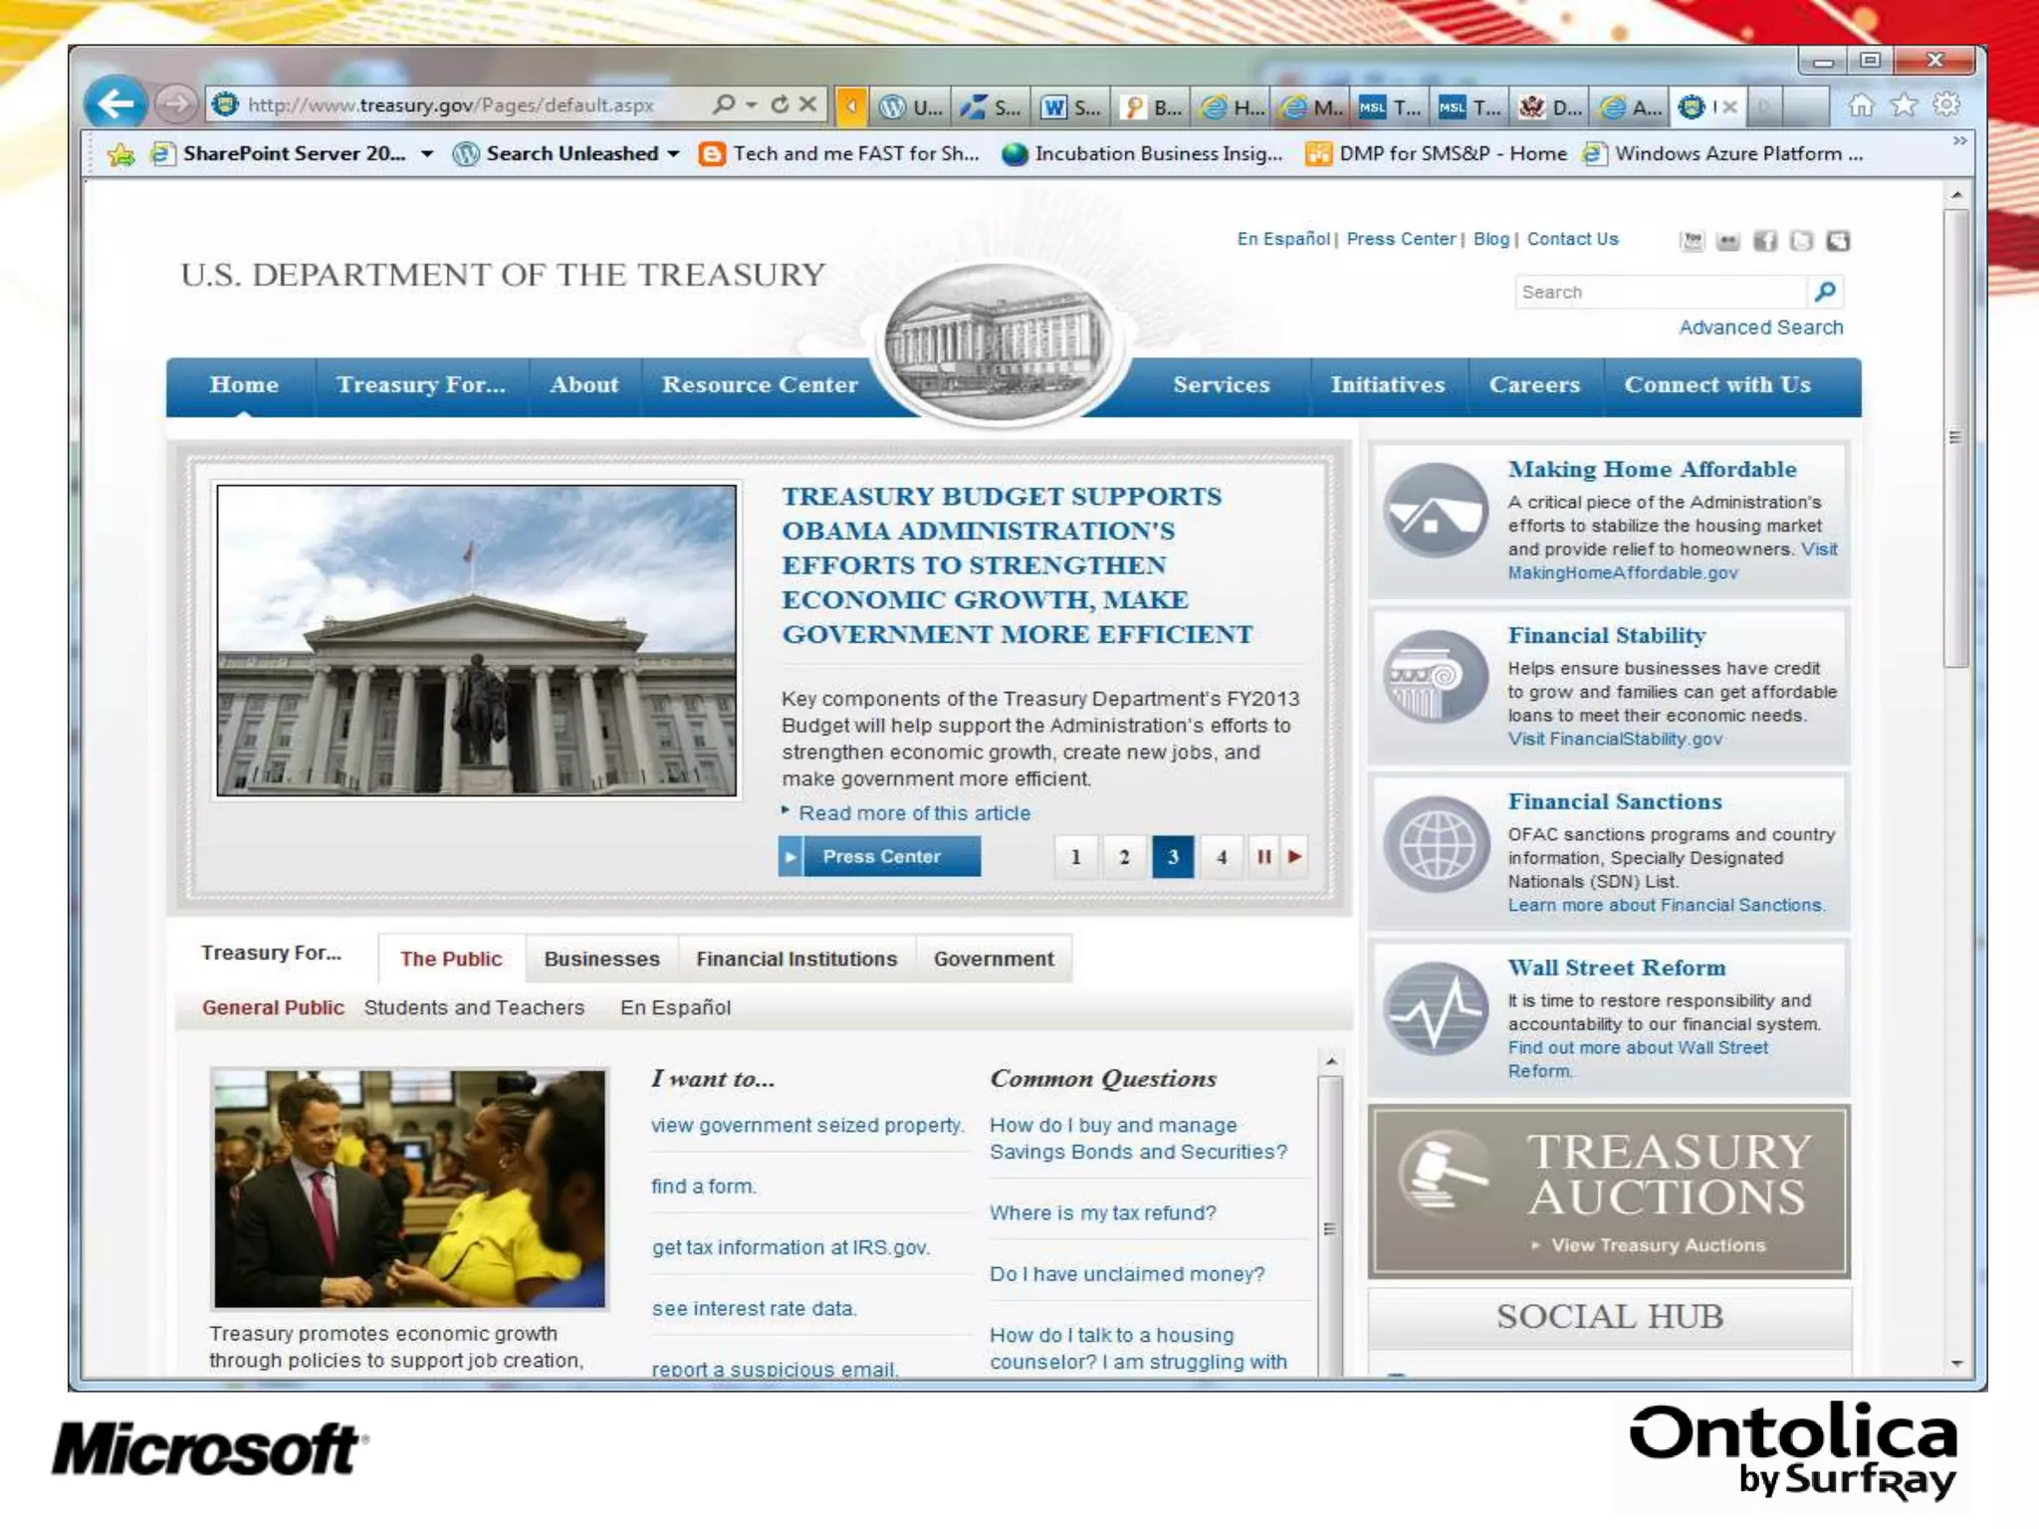The width and height of the screenshot is (2039, 1529).
Task: Advance slideshow with the play arrow
Action: (x=1294, y=856)
